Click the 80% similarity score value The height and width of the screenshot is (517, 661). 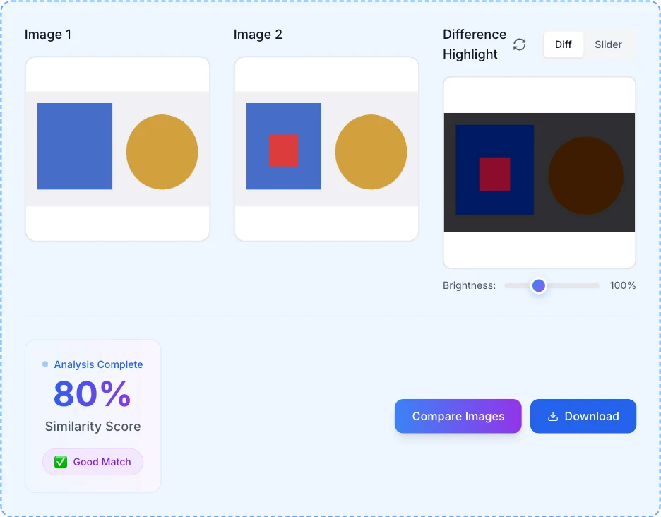pos(93,394)
